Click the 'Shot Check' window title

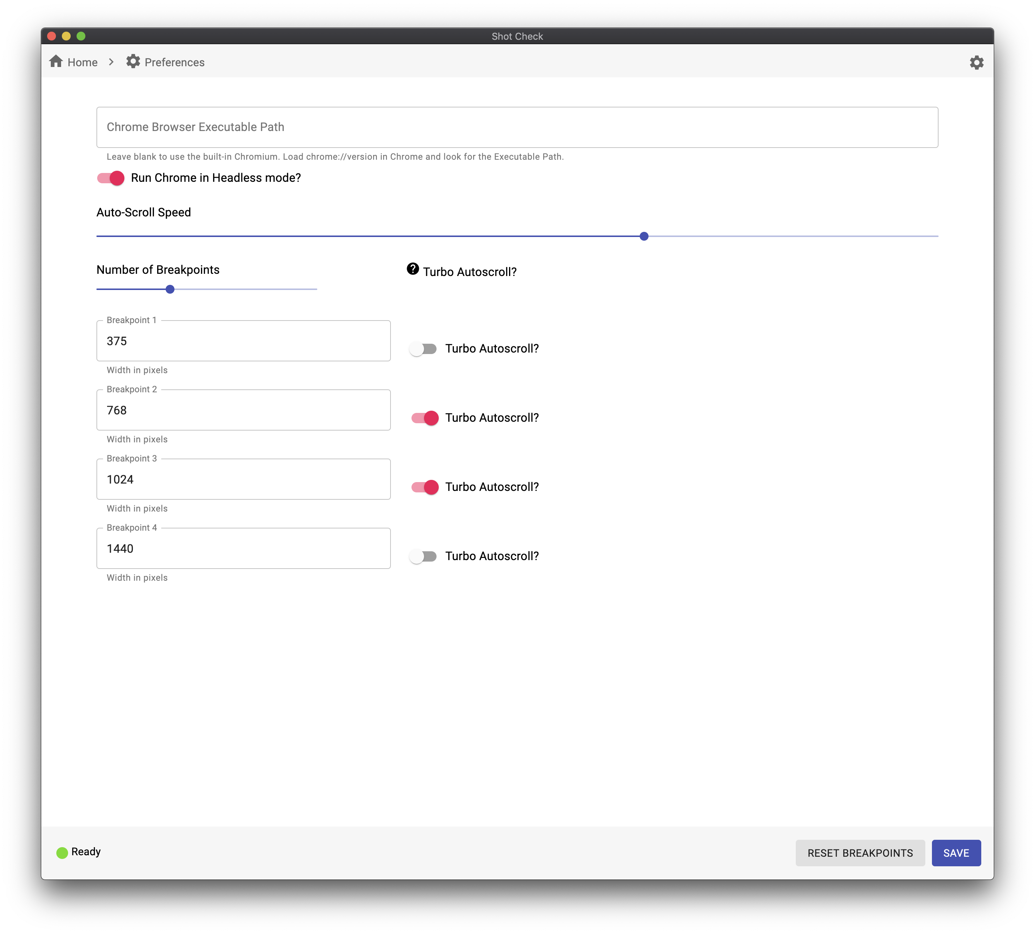pyautogui.click(x=517, y=36)
